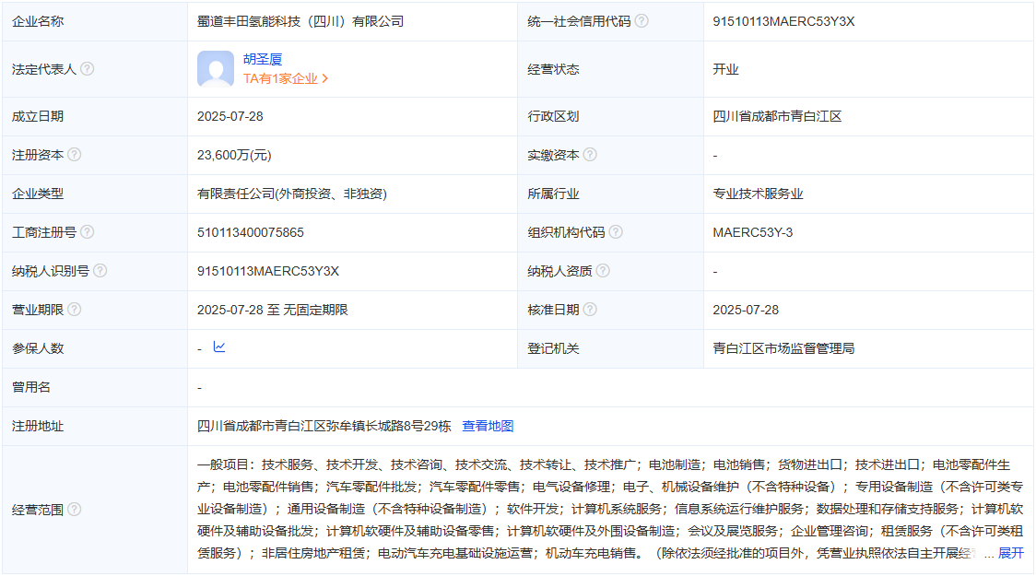Open 胡圣厦 profile link
This screenshot has height=576, width=1036.
[x=263, y=59]
